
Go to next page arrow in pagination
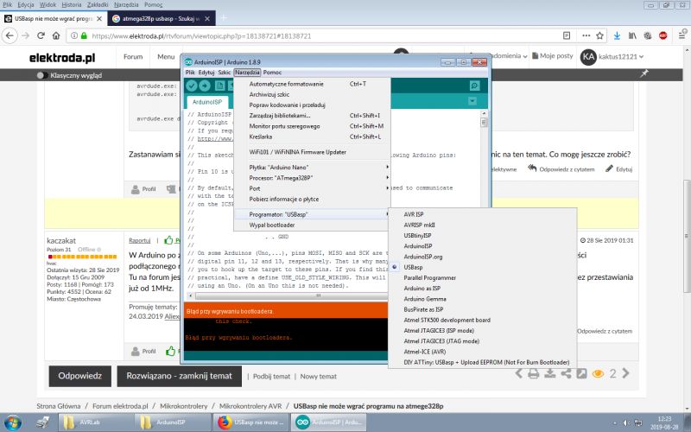click(x=625, y=373)
